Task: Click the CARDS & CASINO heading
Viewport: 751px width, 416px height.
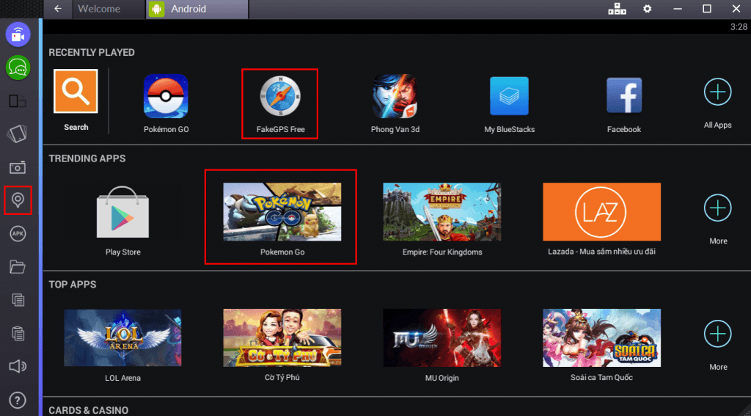Action: point(88,410)
